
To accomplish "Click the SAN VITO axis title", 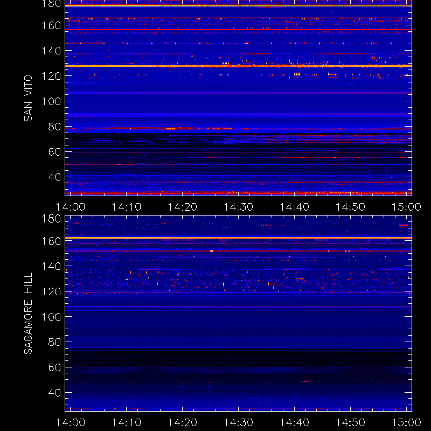I will [28, 98].
